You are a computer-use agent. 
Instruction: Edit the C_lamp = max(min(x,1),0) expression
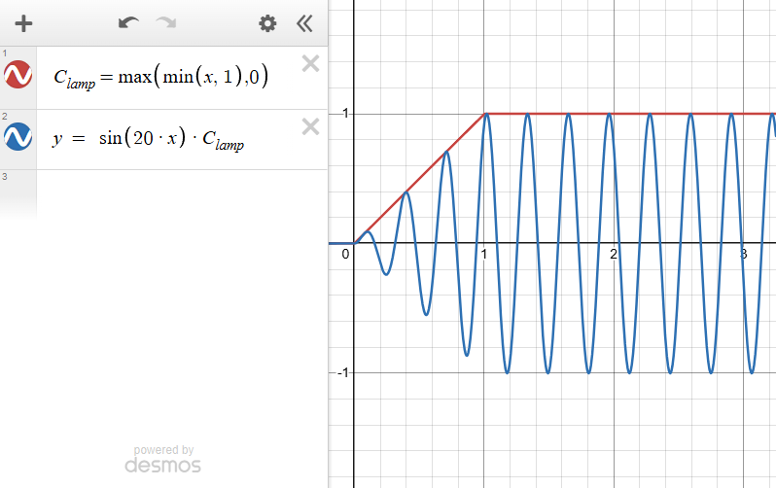pos(160,78)
